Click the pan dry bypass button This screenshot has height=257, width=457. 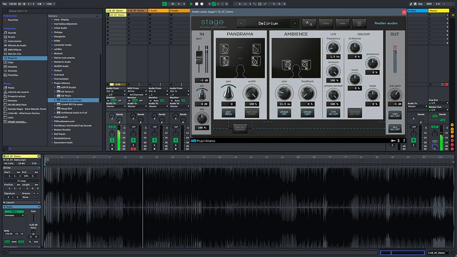pyautogui.click(x=240, y=128)
